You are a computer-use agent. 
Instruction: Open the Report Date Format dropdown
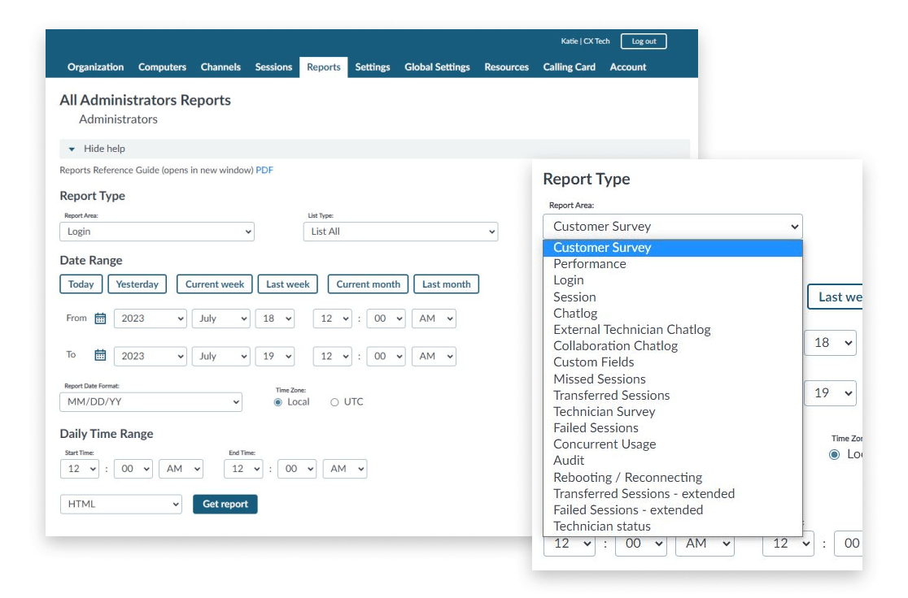pos(151,401)
